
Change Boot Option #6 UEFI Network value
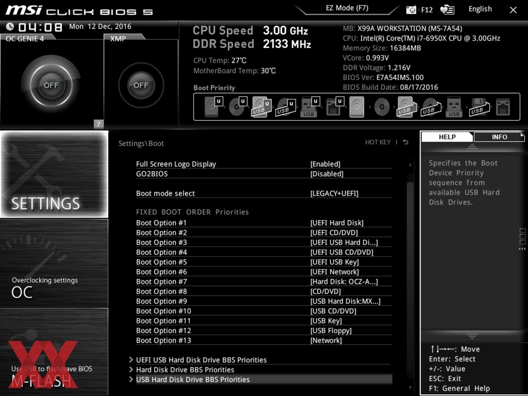click(335, 272)
